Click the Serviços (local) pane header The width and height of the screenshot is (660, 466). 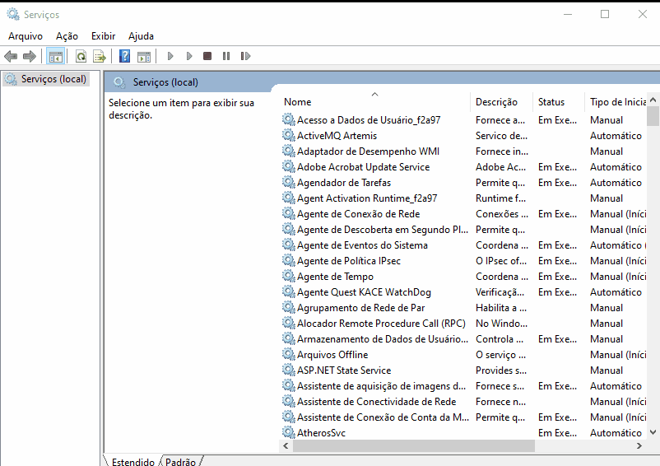pyautogui.click(x=165, y=82)
